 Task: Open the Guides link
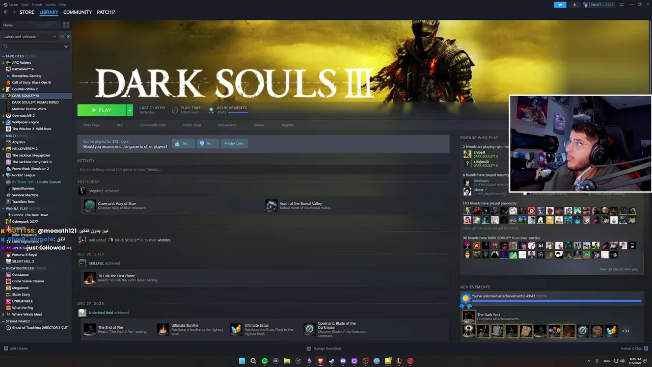(259, 125)
